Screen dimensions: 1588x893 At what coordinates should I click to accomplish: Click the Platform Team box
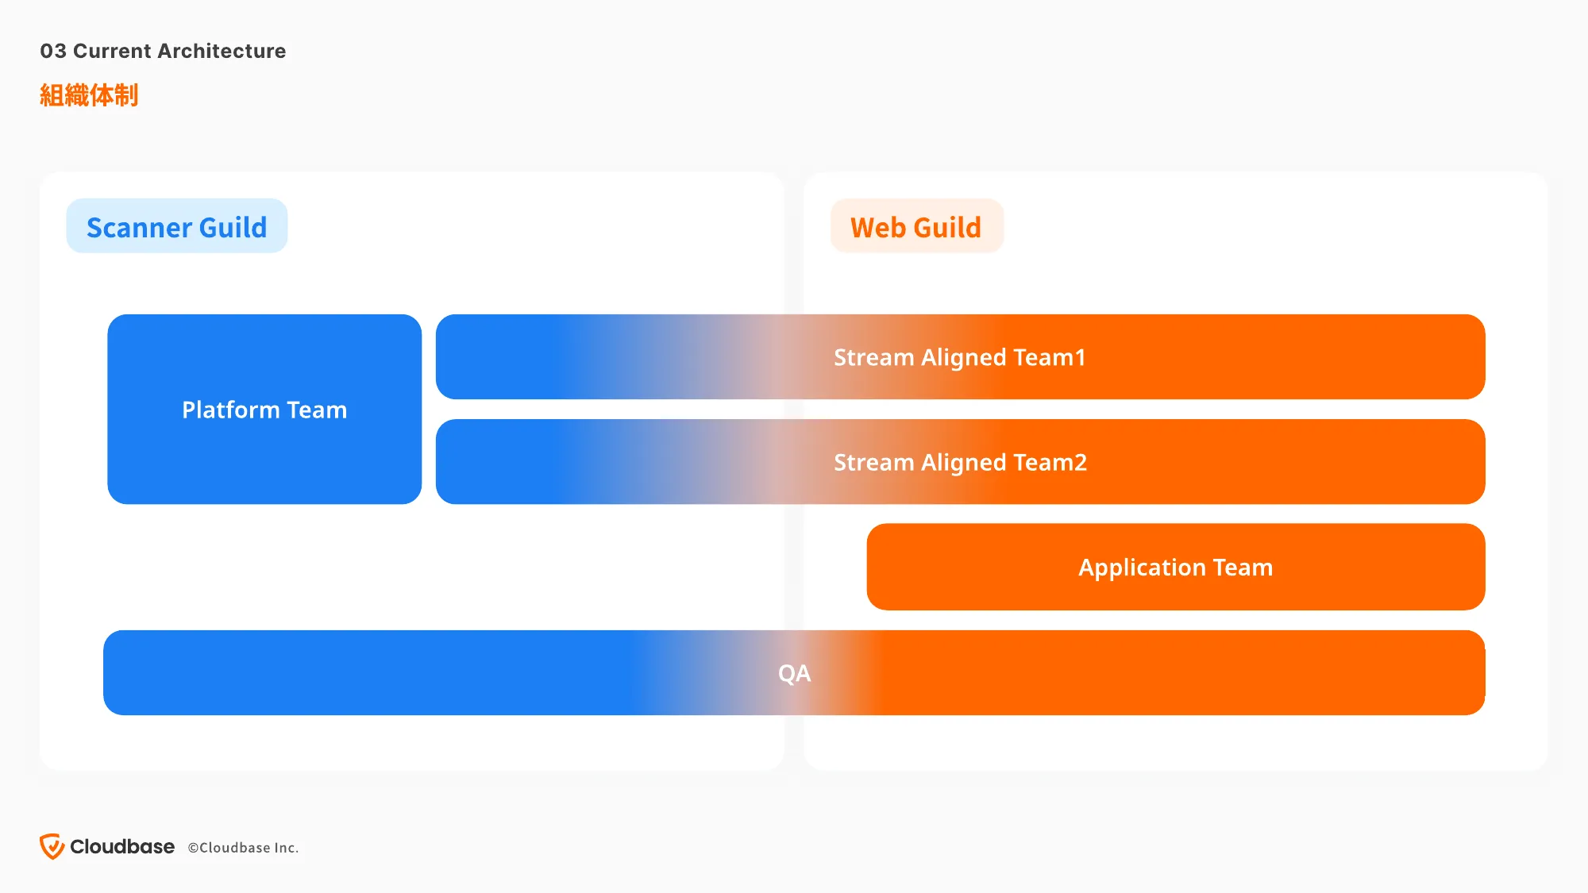pyautogui.click(x=264, y=409)
